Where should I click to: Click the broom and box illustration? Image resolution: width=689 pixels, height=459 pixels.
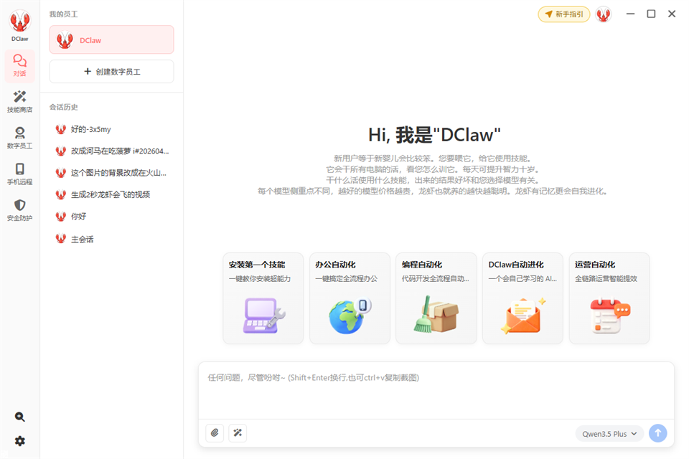[x=436, y=315]
